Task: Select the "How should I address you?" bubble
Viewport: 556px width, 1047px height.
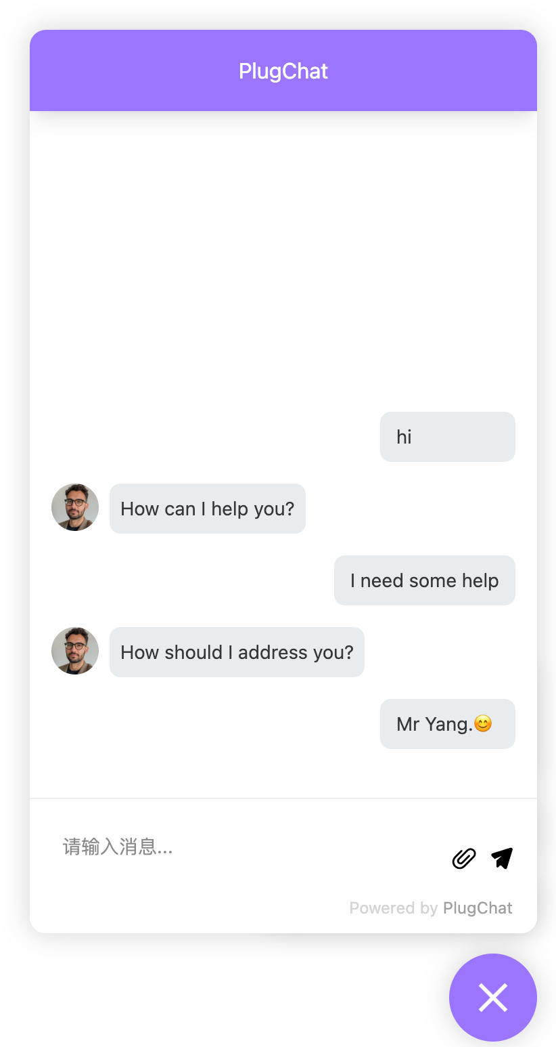Action: click(x=237, y=652)
